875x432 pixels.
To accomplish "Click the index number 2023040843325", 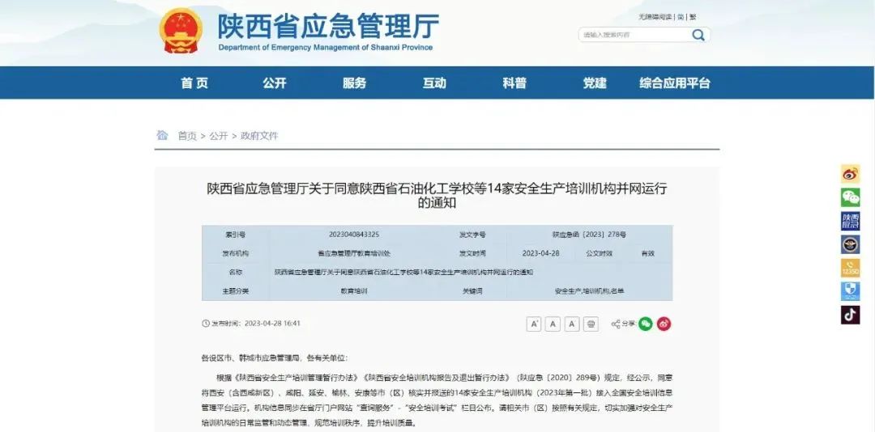I will (x=354, y=235).
